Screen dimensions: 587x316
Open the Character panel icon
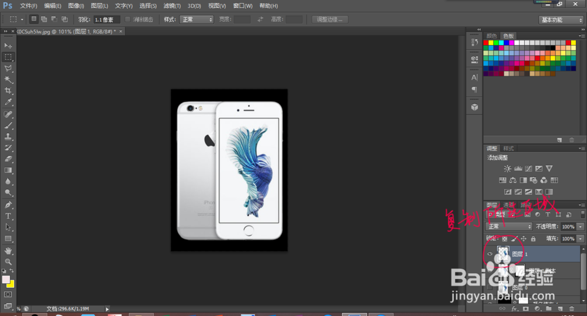click(x=474, y=77)
